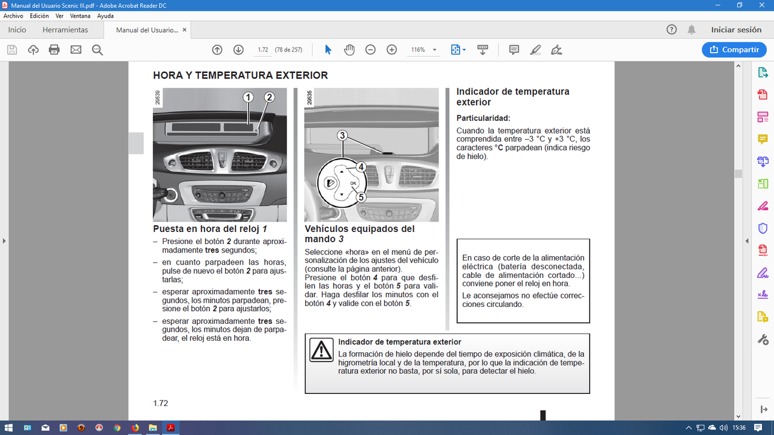Select the Manual del Usuario document tab
774x435 pixels.
tap(147, 30)
